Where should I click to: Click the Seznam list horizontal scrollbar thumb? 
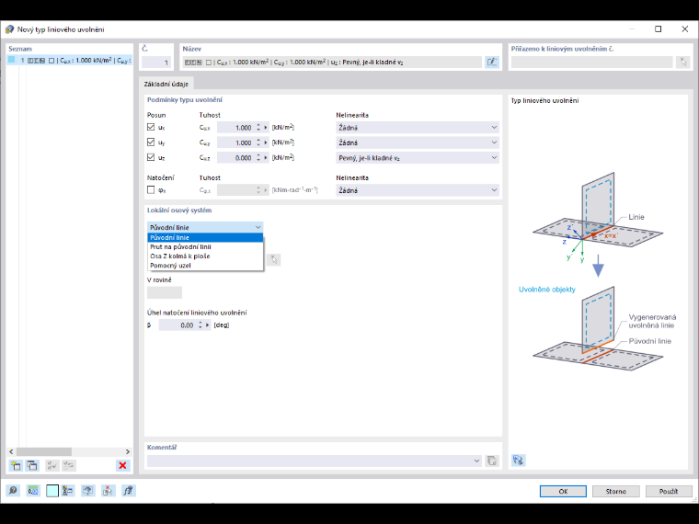click(x=44, y=451)
